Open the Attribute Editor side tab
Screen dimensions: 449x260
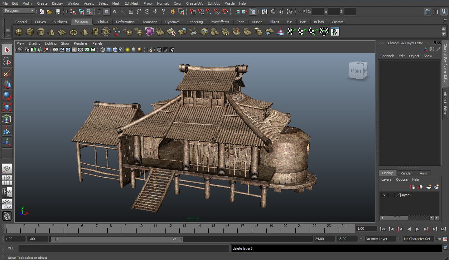click(445, 103)
